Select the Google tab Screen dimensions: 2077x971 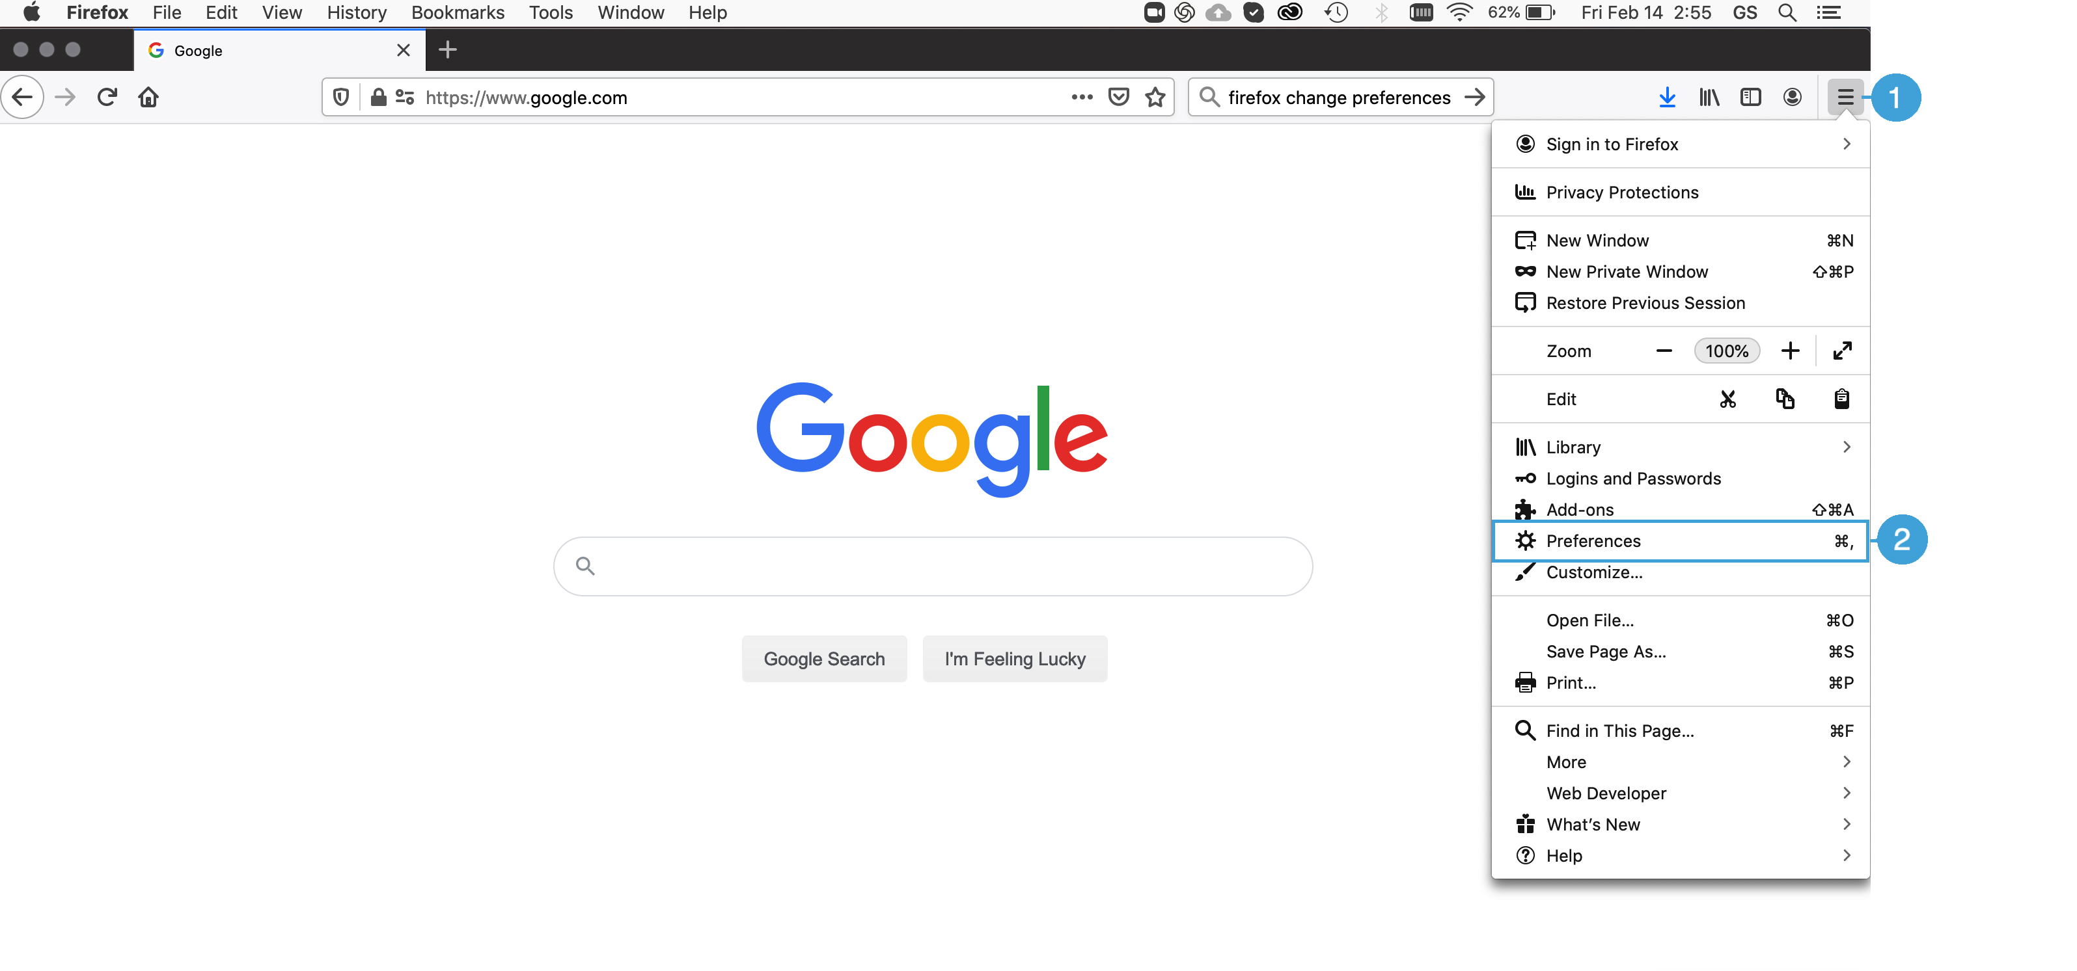pyautogui.click(x=279, y=50)
